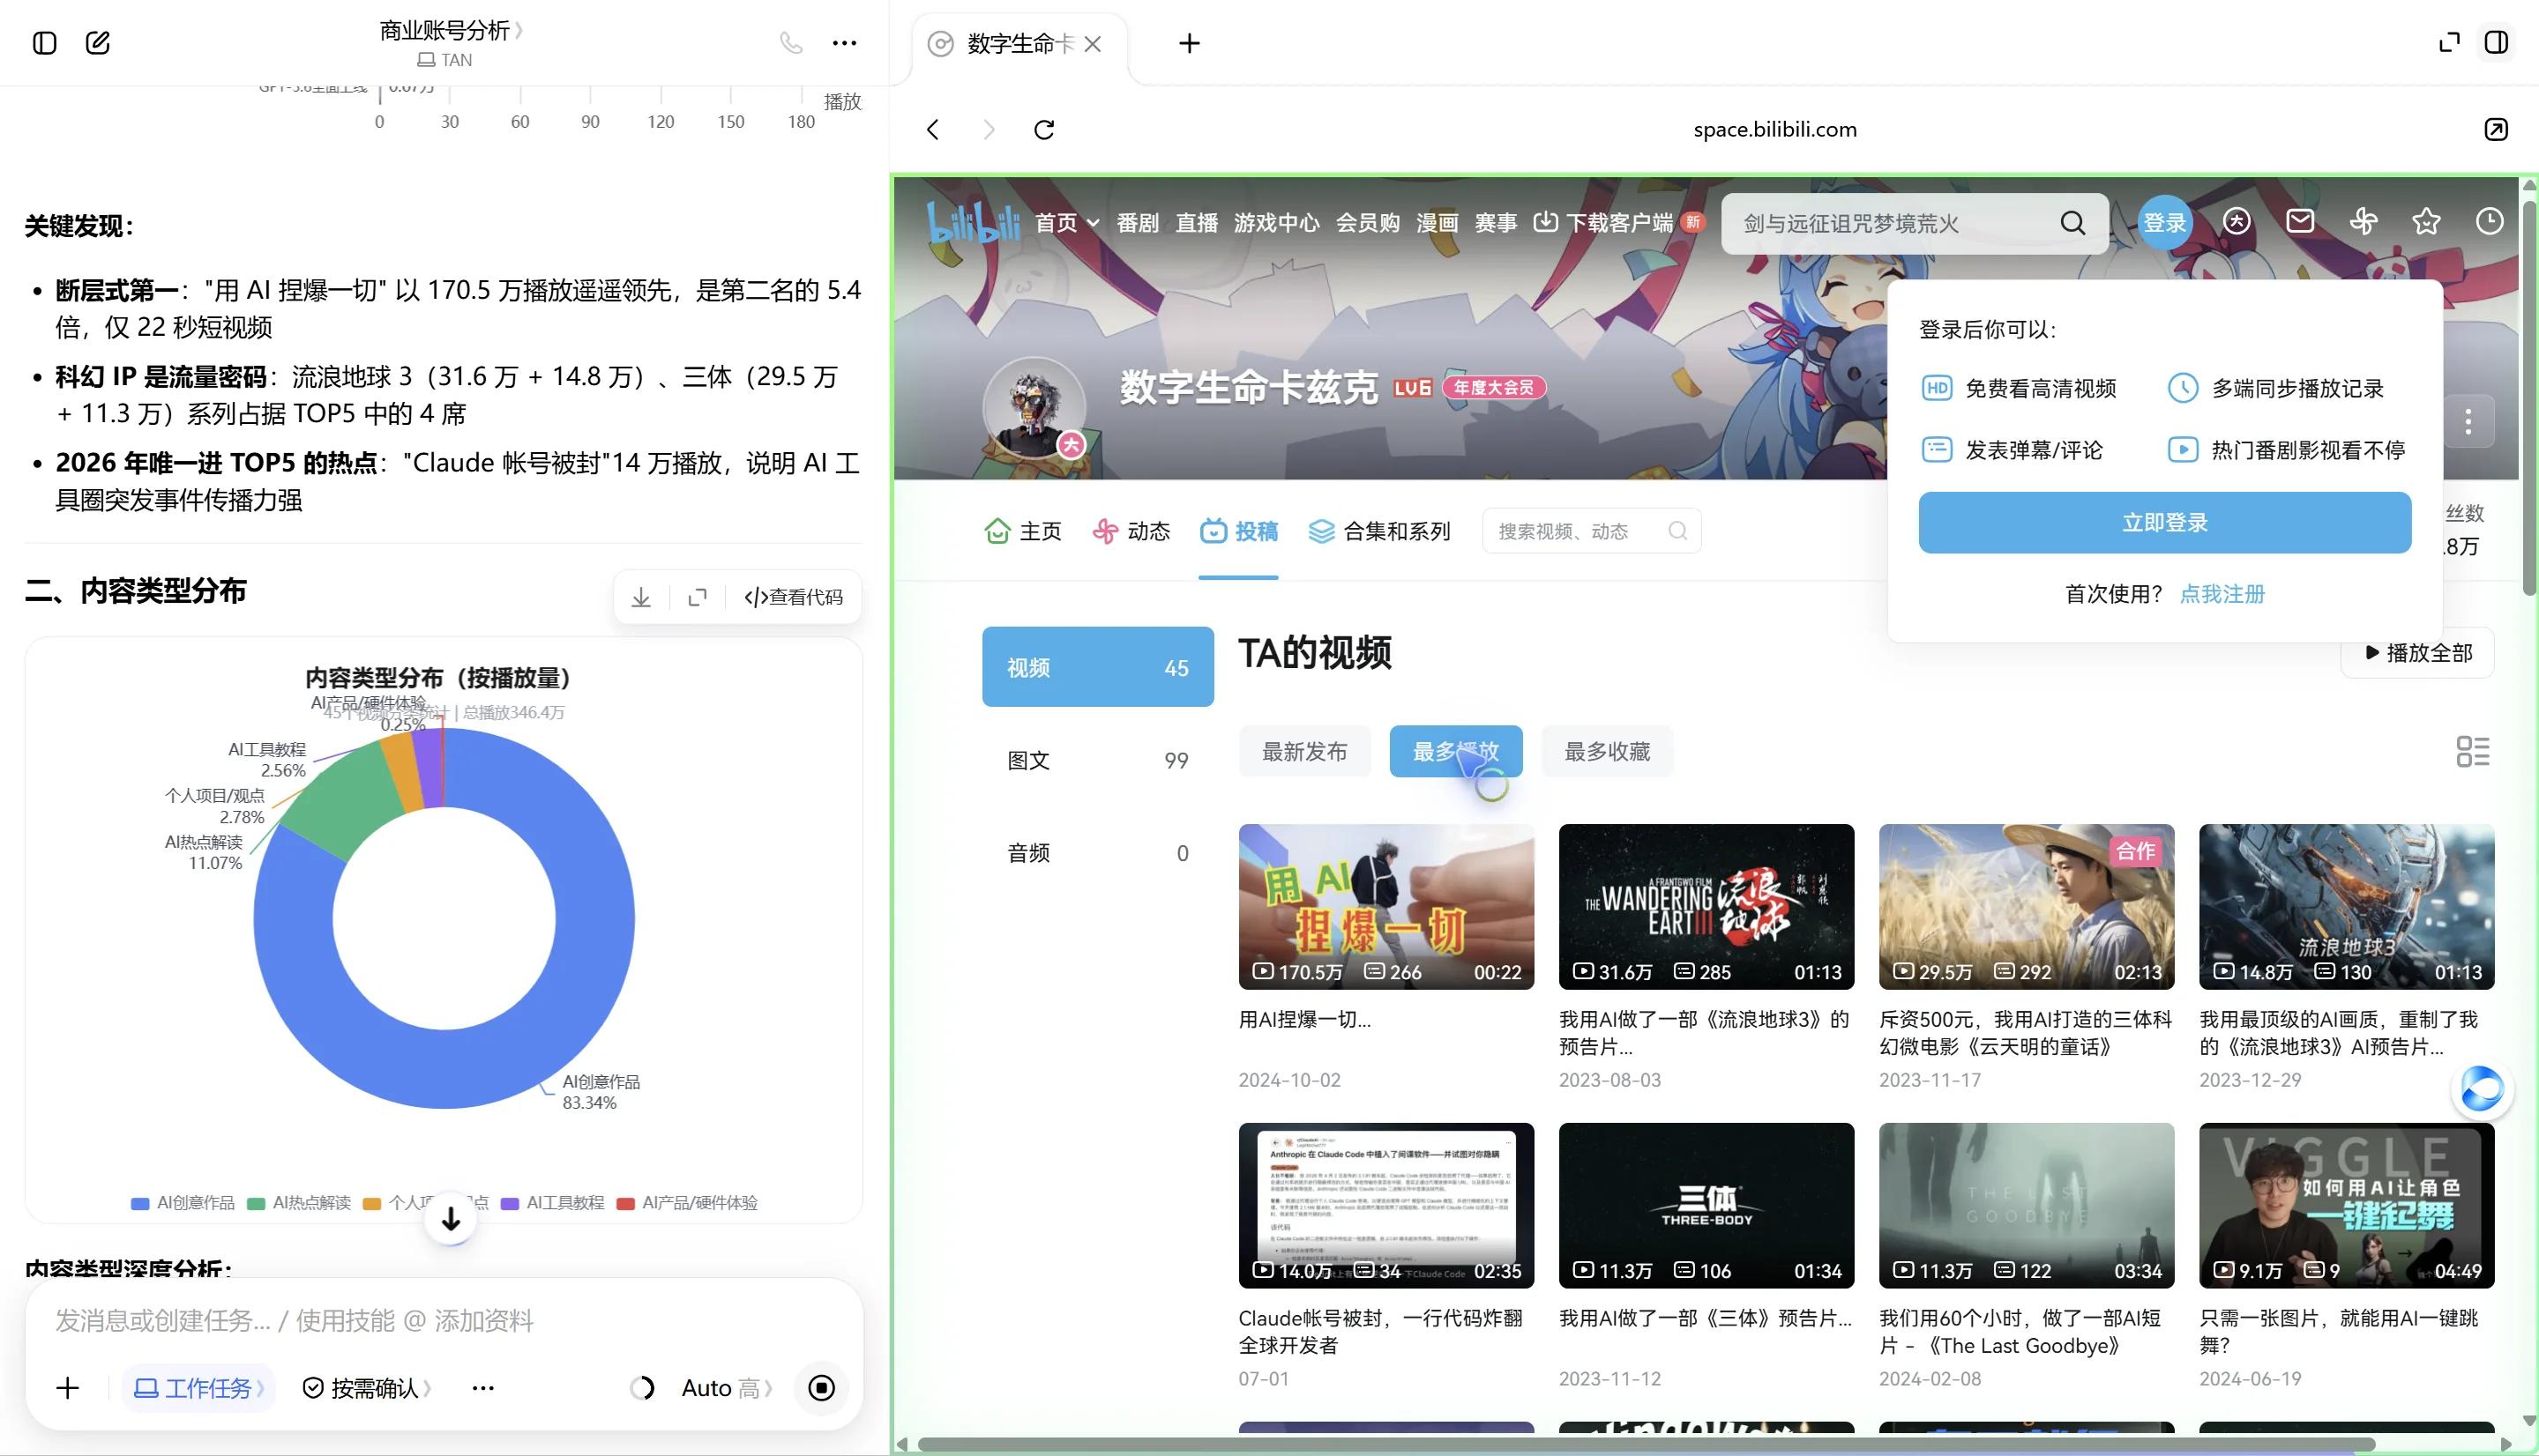
Task: Select the 视频 45 sidebar category
Action: [x=1097, y=667]
